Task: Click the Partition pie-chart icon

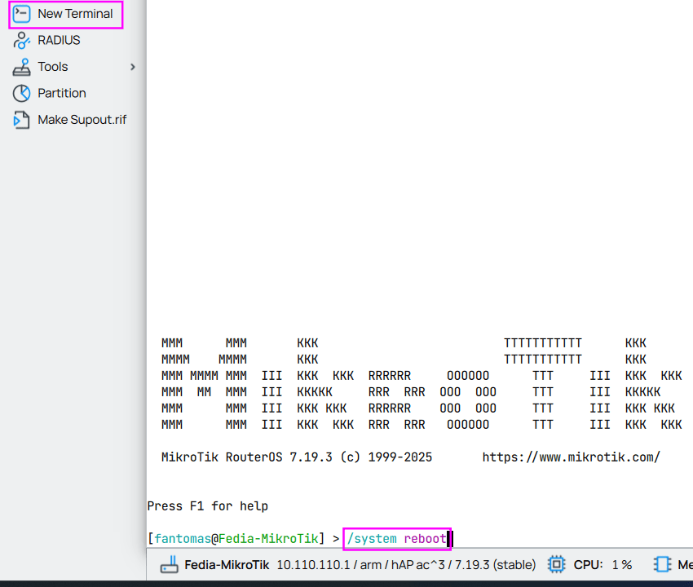Action: click(21, 93)
